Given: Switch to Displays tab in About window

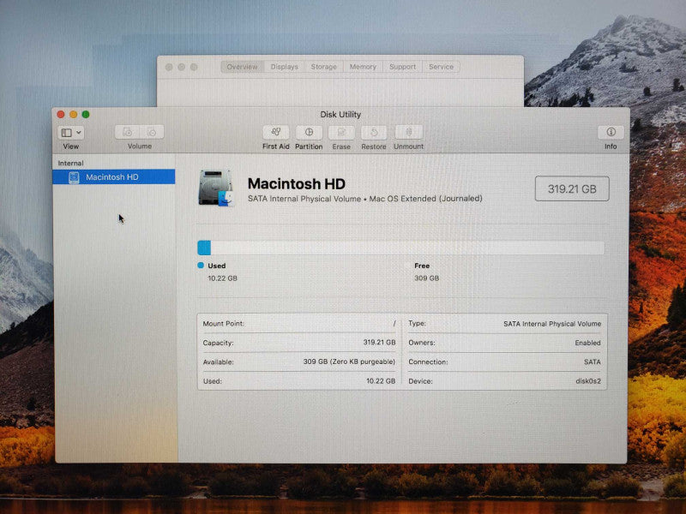Looking at the screenshot, I should (284, 67).
